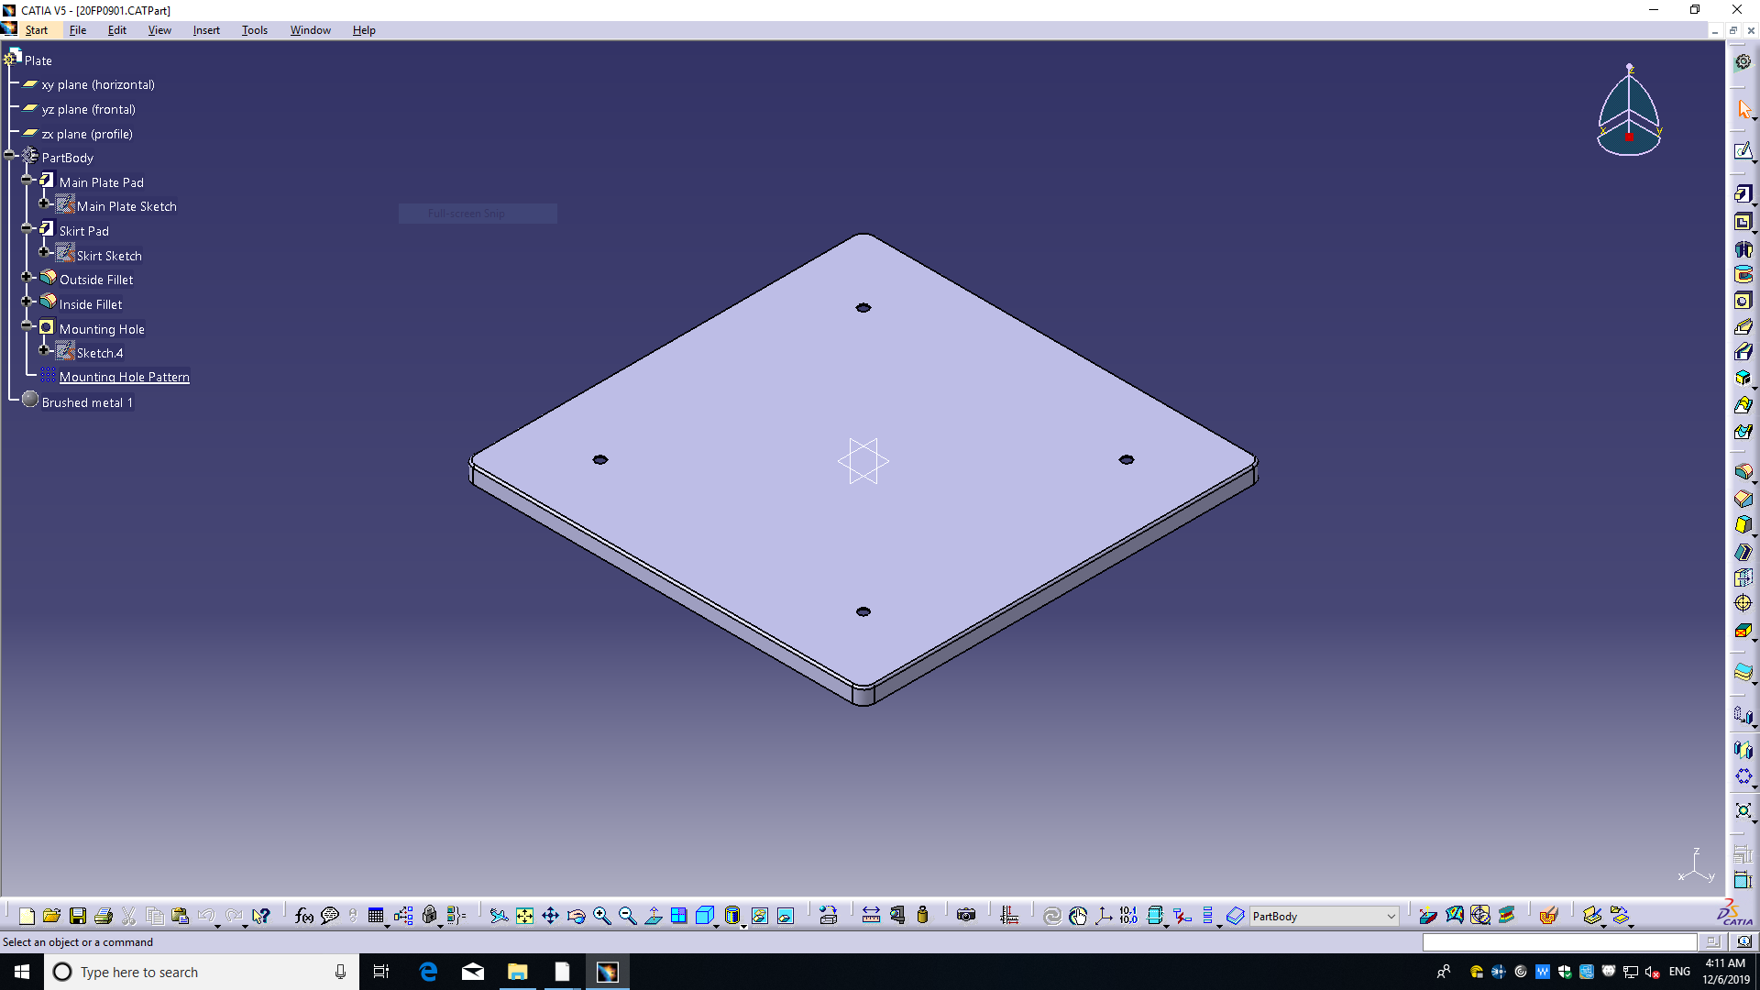Expand the Outside Fillet node
This screenshot has height=990, width=1760.
[27, 277]
